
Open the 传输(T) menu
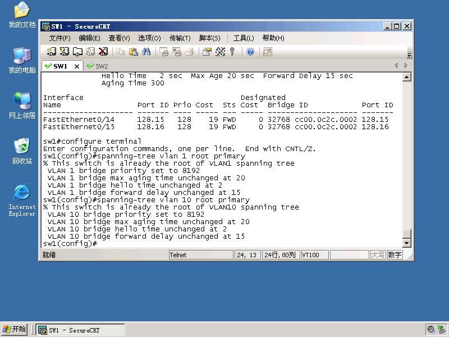tap(180, 38)
